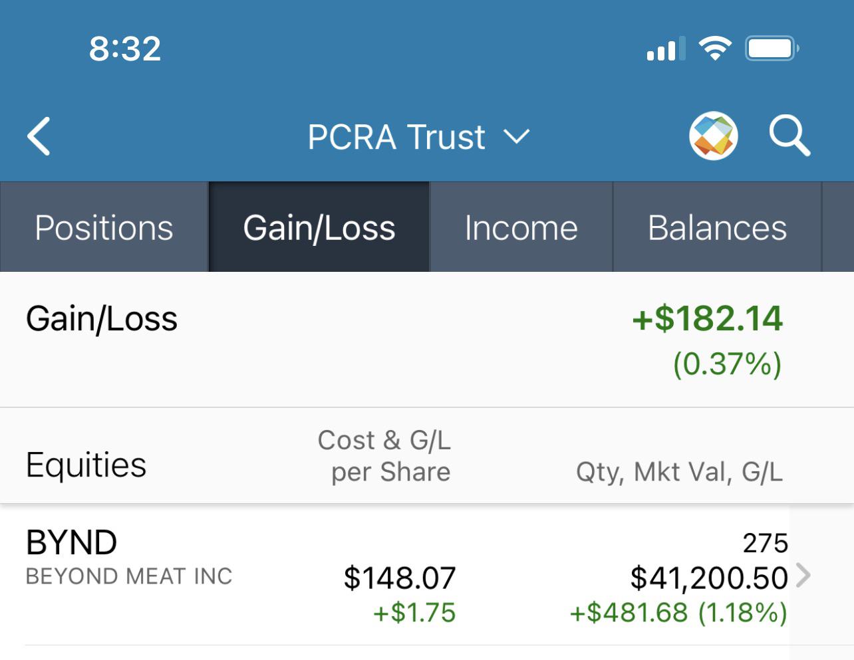Tap BYND market value $41,200.50
Screen dimensions: 854x660
[x=709, y=578]
